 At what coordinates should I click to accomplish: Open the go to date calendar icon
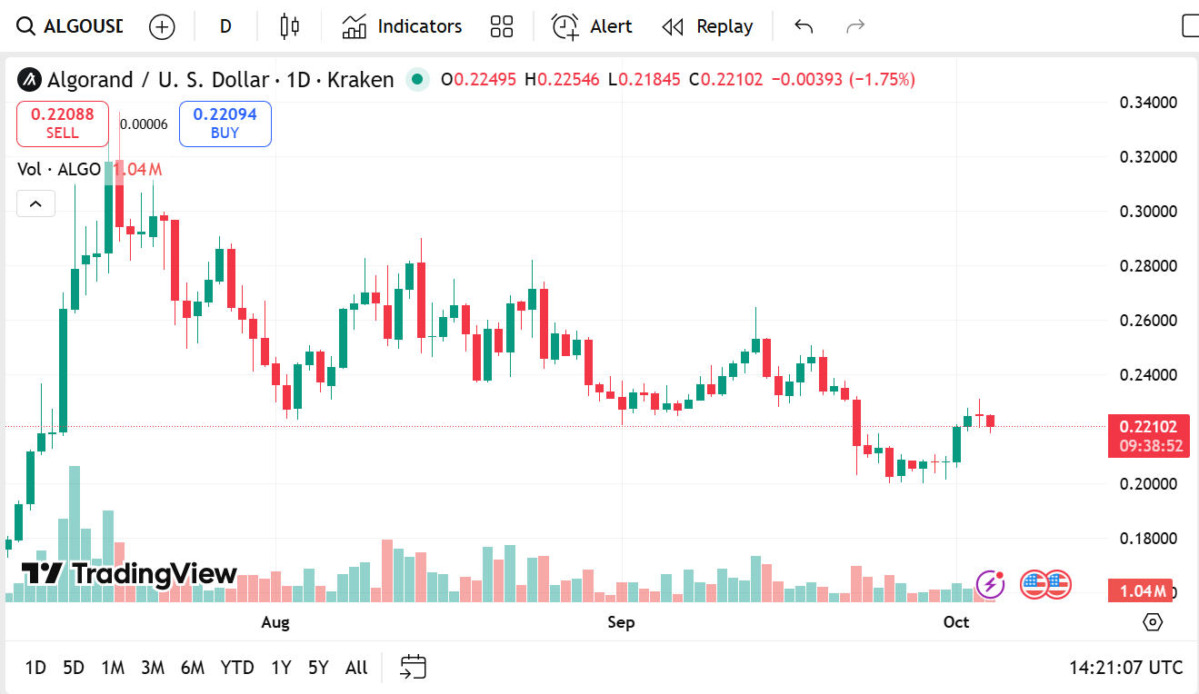(414, 668)
